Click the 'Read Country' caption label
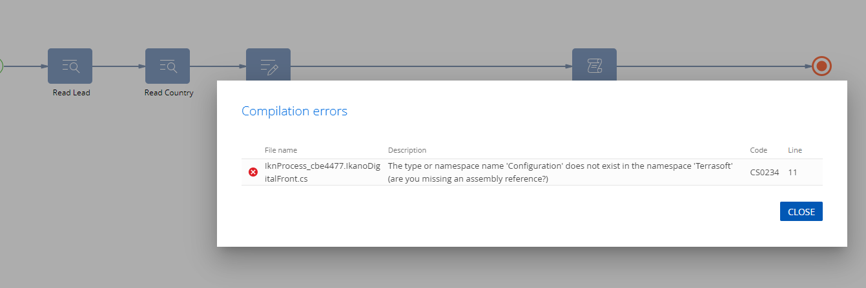 point(169,93)
